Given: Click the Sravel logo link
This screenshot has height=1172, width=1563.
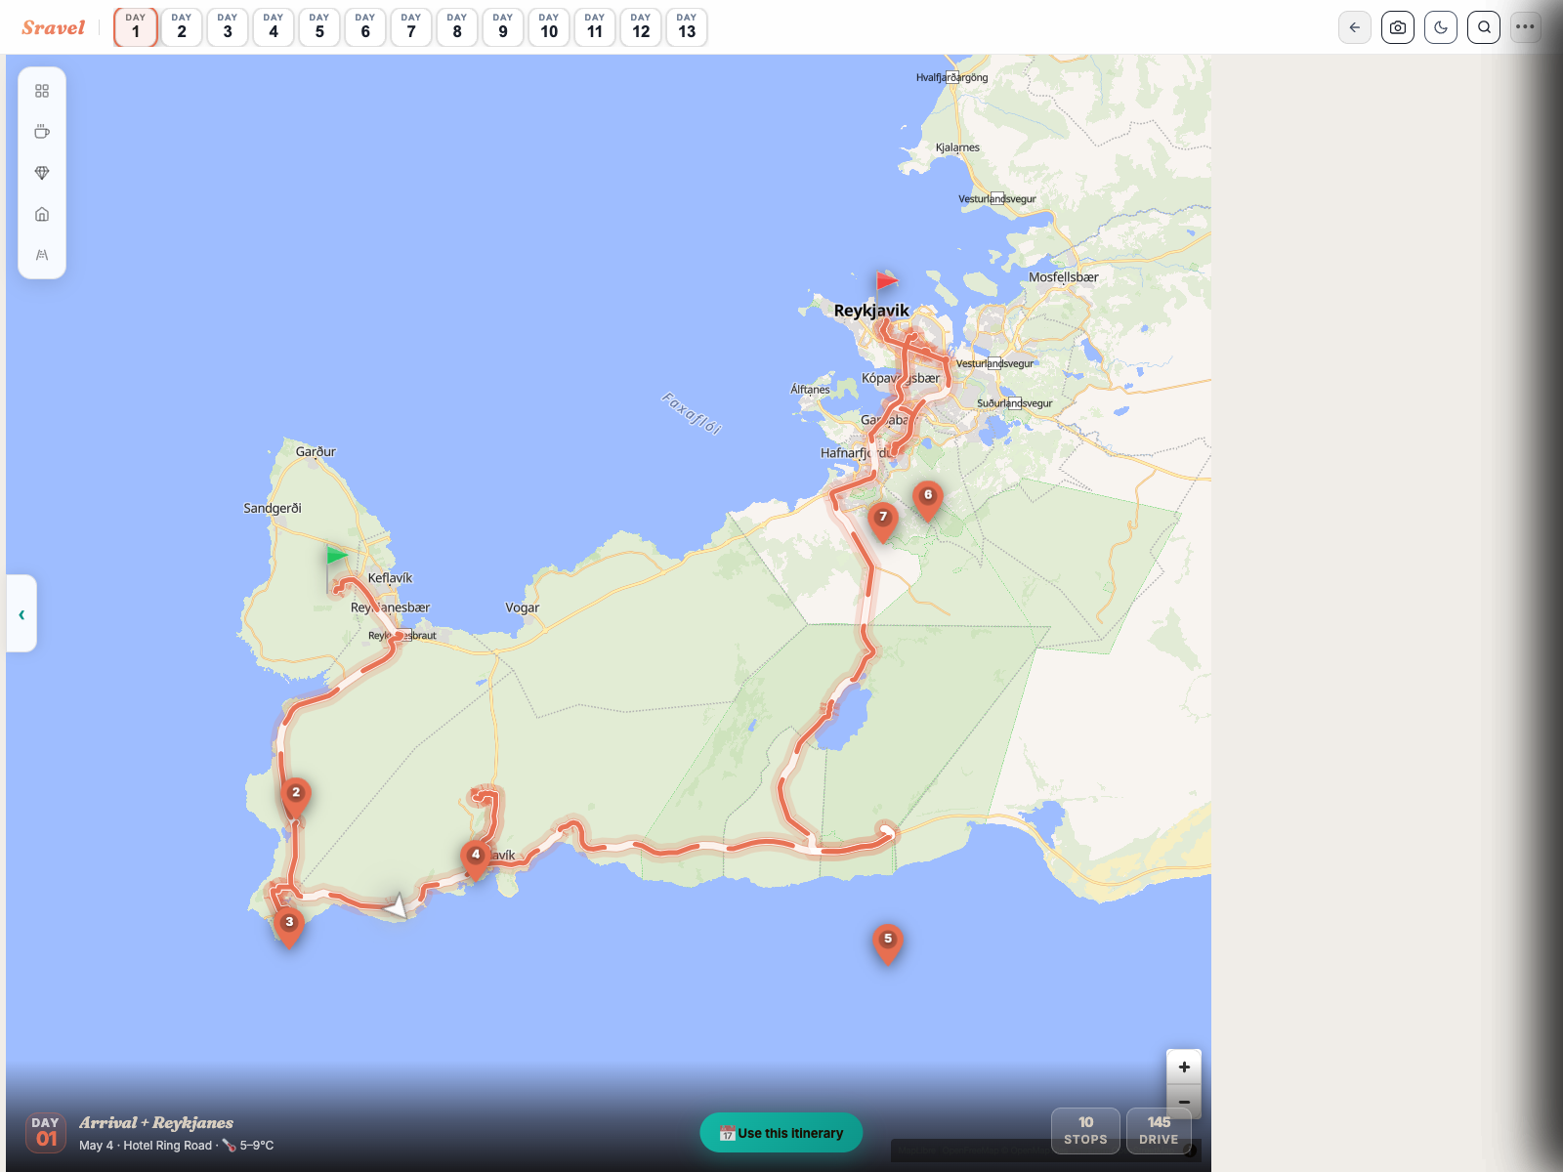Looking at the screenshot, I should pos(54,27).
